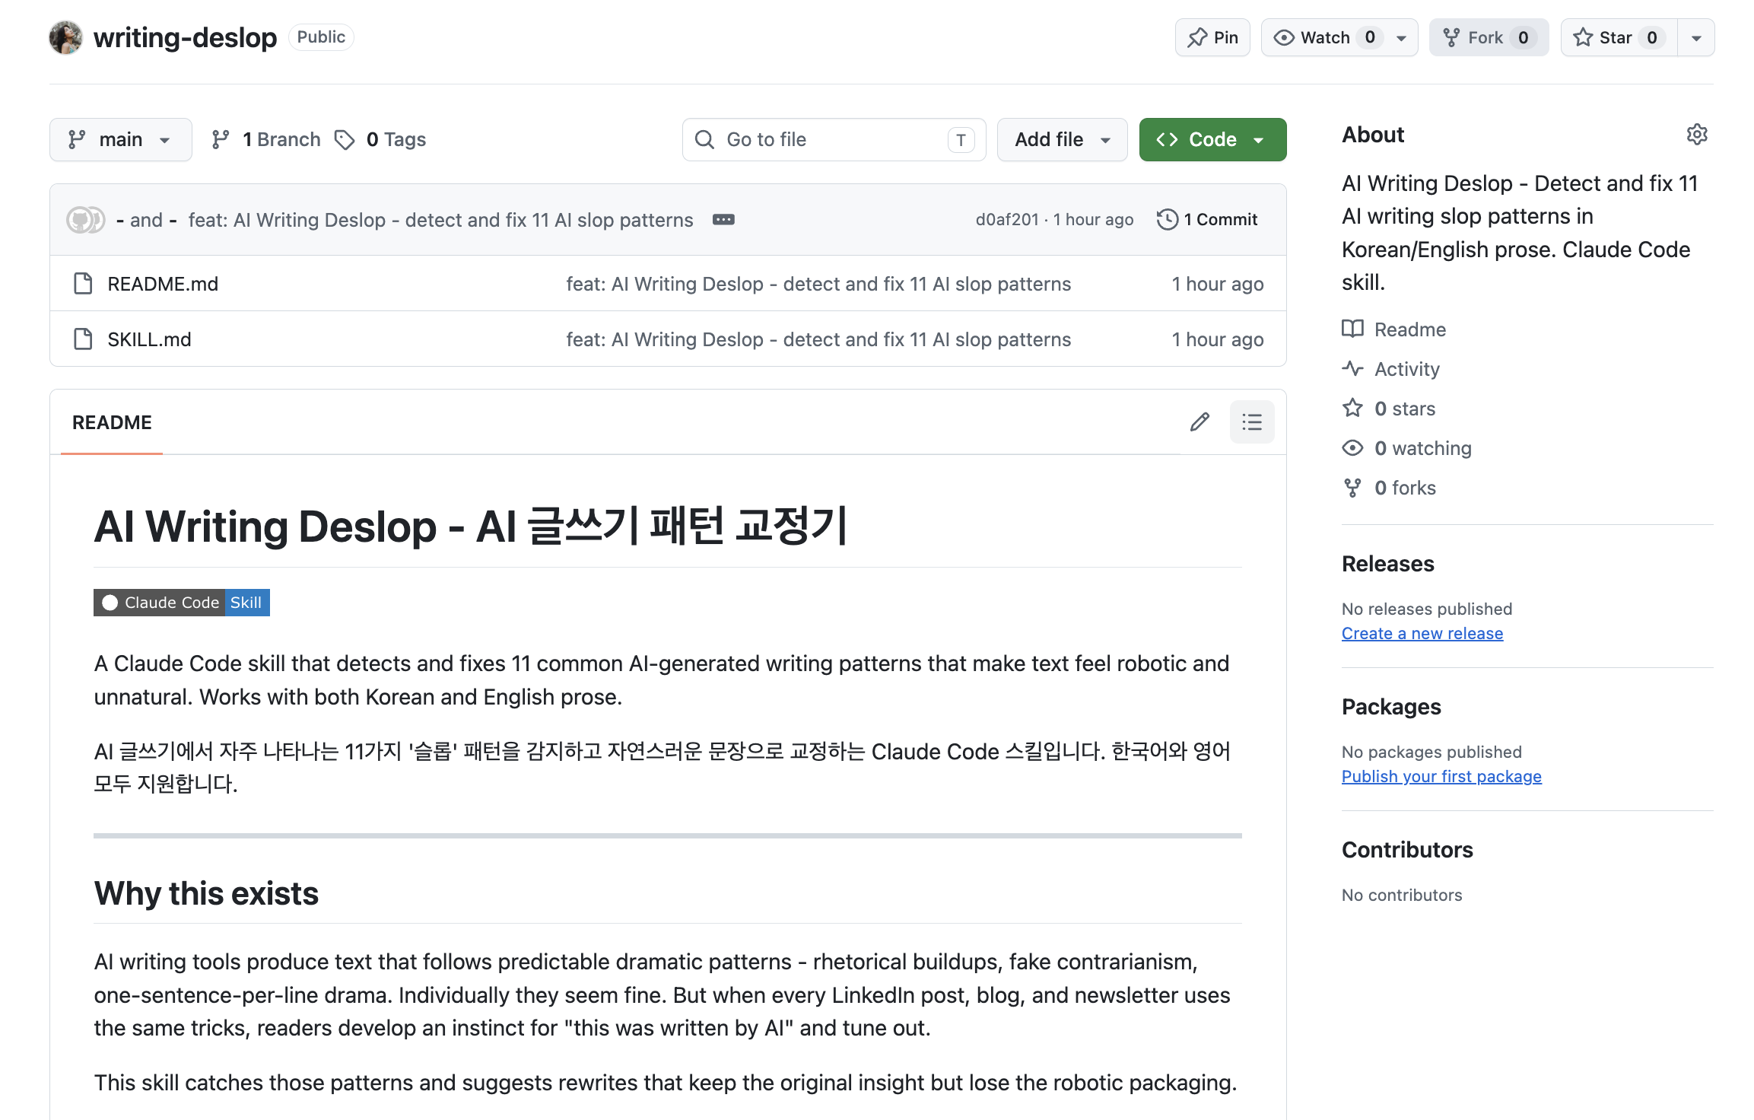Click the 'No releases published' text
Screen dimensions: 1754x1120
click(x=1427, y=609)
